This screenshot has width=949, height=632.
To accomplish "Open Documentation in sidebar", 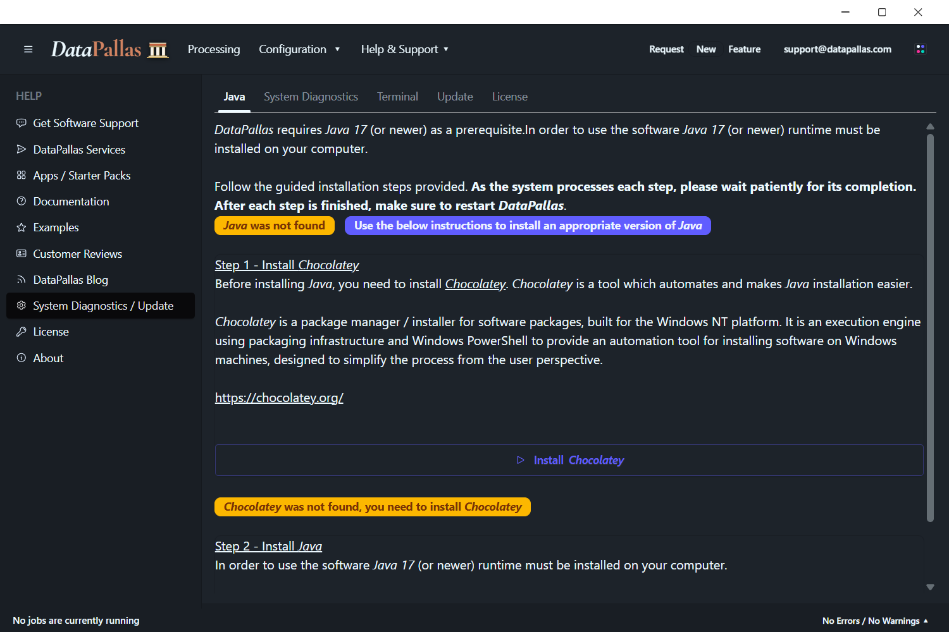I will [101, 201].
